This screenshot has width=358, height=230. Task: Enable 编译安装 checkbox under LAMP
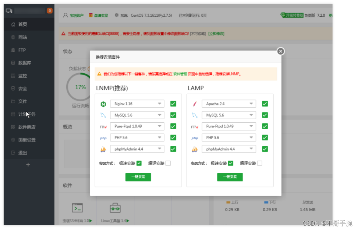(x=260, y=163)
